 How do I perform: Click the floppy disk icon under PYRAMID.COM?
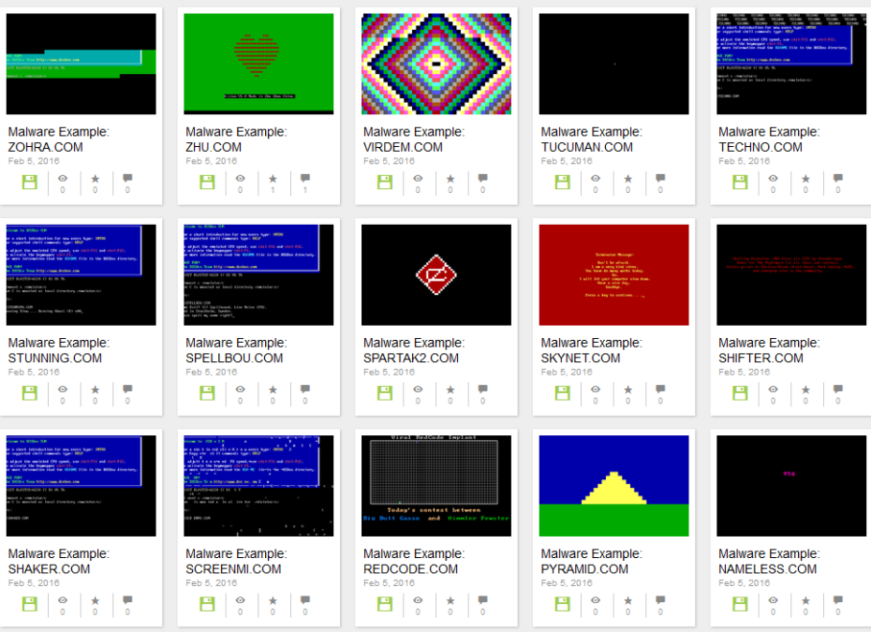click(563, 602)
